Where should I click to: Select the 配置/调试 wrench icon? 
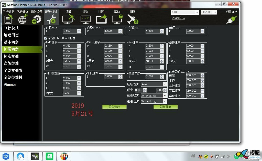click(x=51, y=19)
